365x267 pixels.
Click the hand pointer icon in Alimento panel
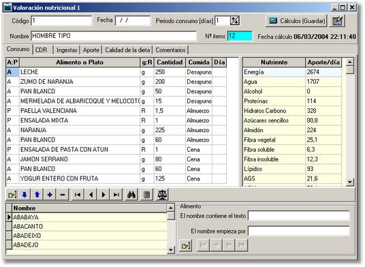pos(185,245)
